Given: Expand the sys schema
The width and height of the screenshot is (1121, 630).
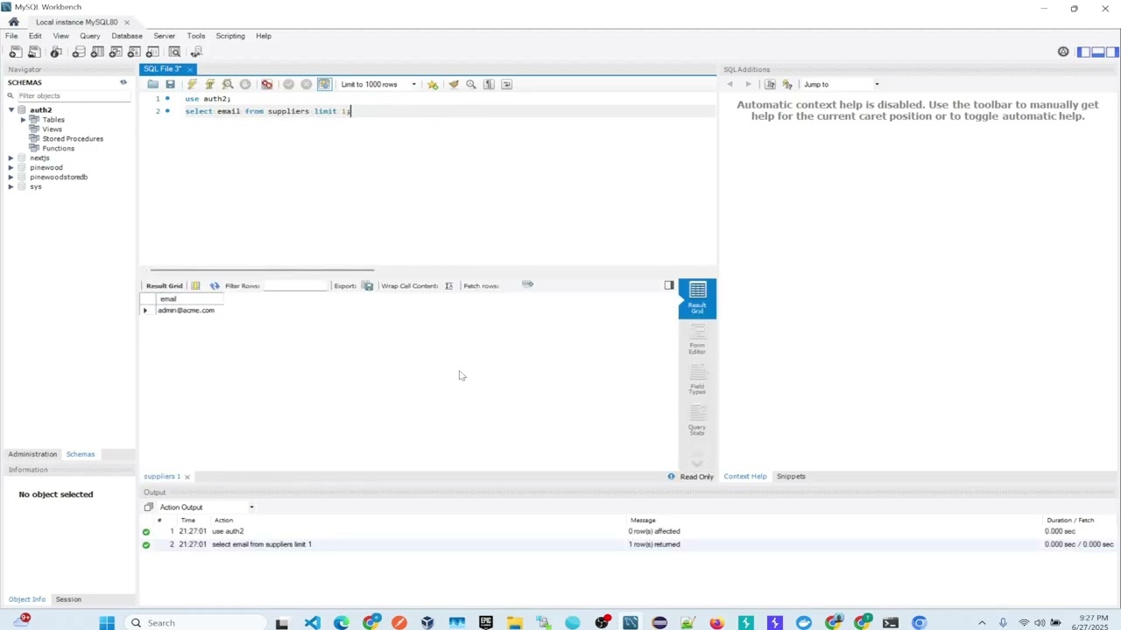Looking at the screenshot, I should click(x=11, y=187).
